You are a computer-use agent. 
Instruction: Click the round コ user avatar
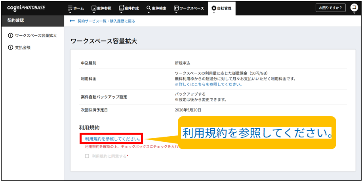(x=354, y=8)
